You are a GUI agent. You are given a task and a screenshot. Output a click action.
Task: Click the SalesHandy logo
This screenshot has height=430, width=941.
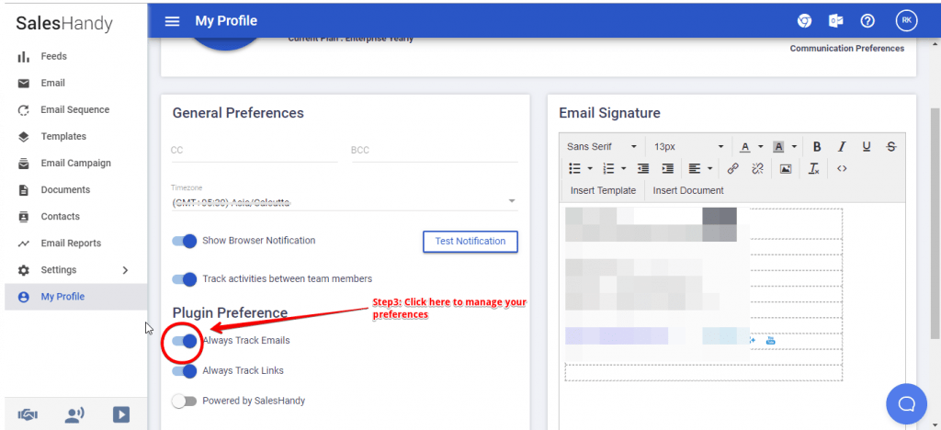[63, 23]
